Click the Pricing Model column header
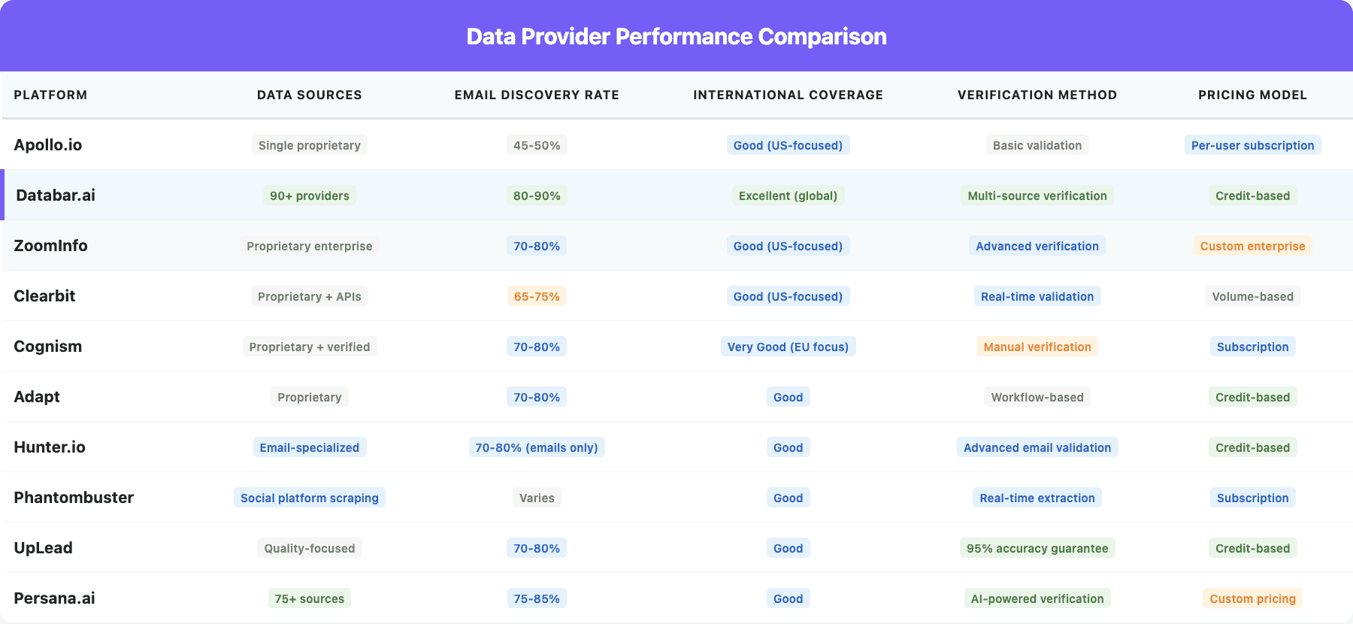The width and height of the screenshot is (1353, 624). coord(1252,95)
